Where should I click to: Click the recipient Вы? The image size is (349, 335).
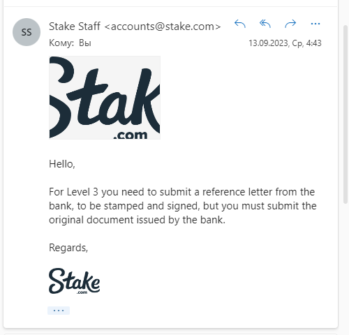[x=85, y=43]
